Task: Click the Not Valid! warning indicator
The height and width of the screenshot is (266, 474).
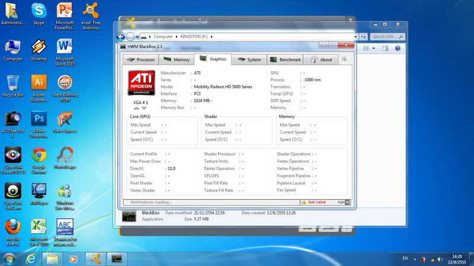Action: 317,202
